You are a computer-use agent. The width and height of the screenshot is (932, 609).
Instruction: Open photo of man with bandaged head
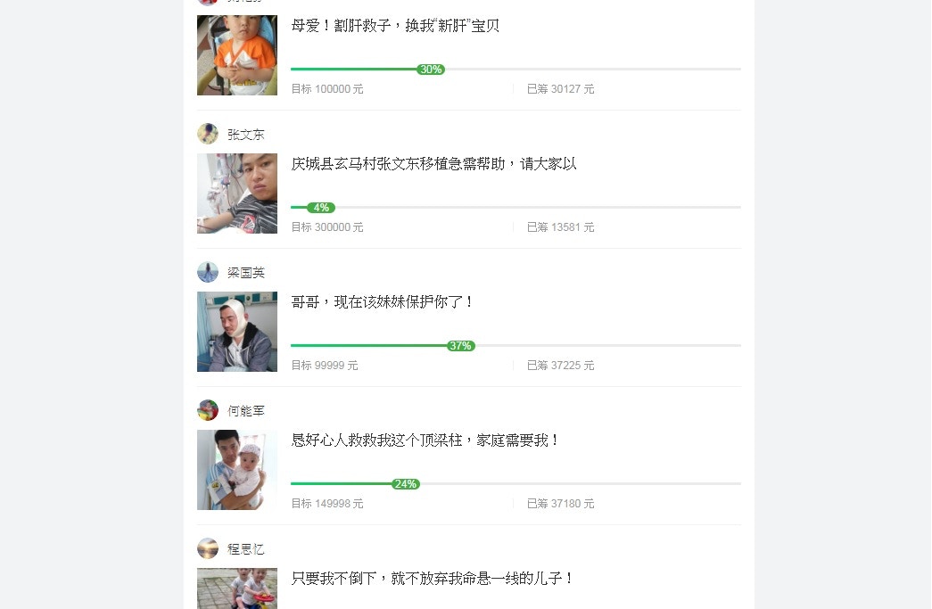tap(237, 332)
